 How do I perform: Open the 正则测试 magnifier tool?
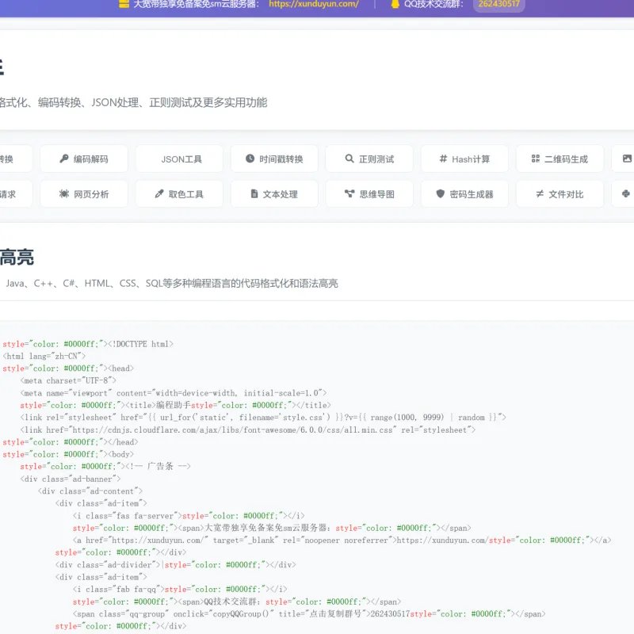coord(369,159)
